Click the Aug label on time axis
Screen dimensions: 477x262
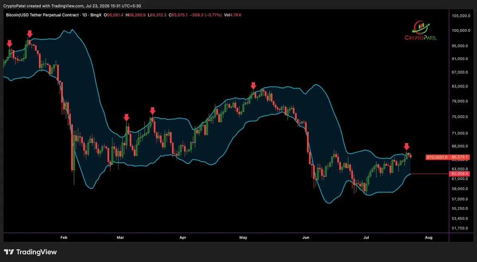tap(428, 237)
